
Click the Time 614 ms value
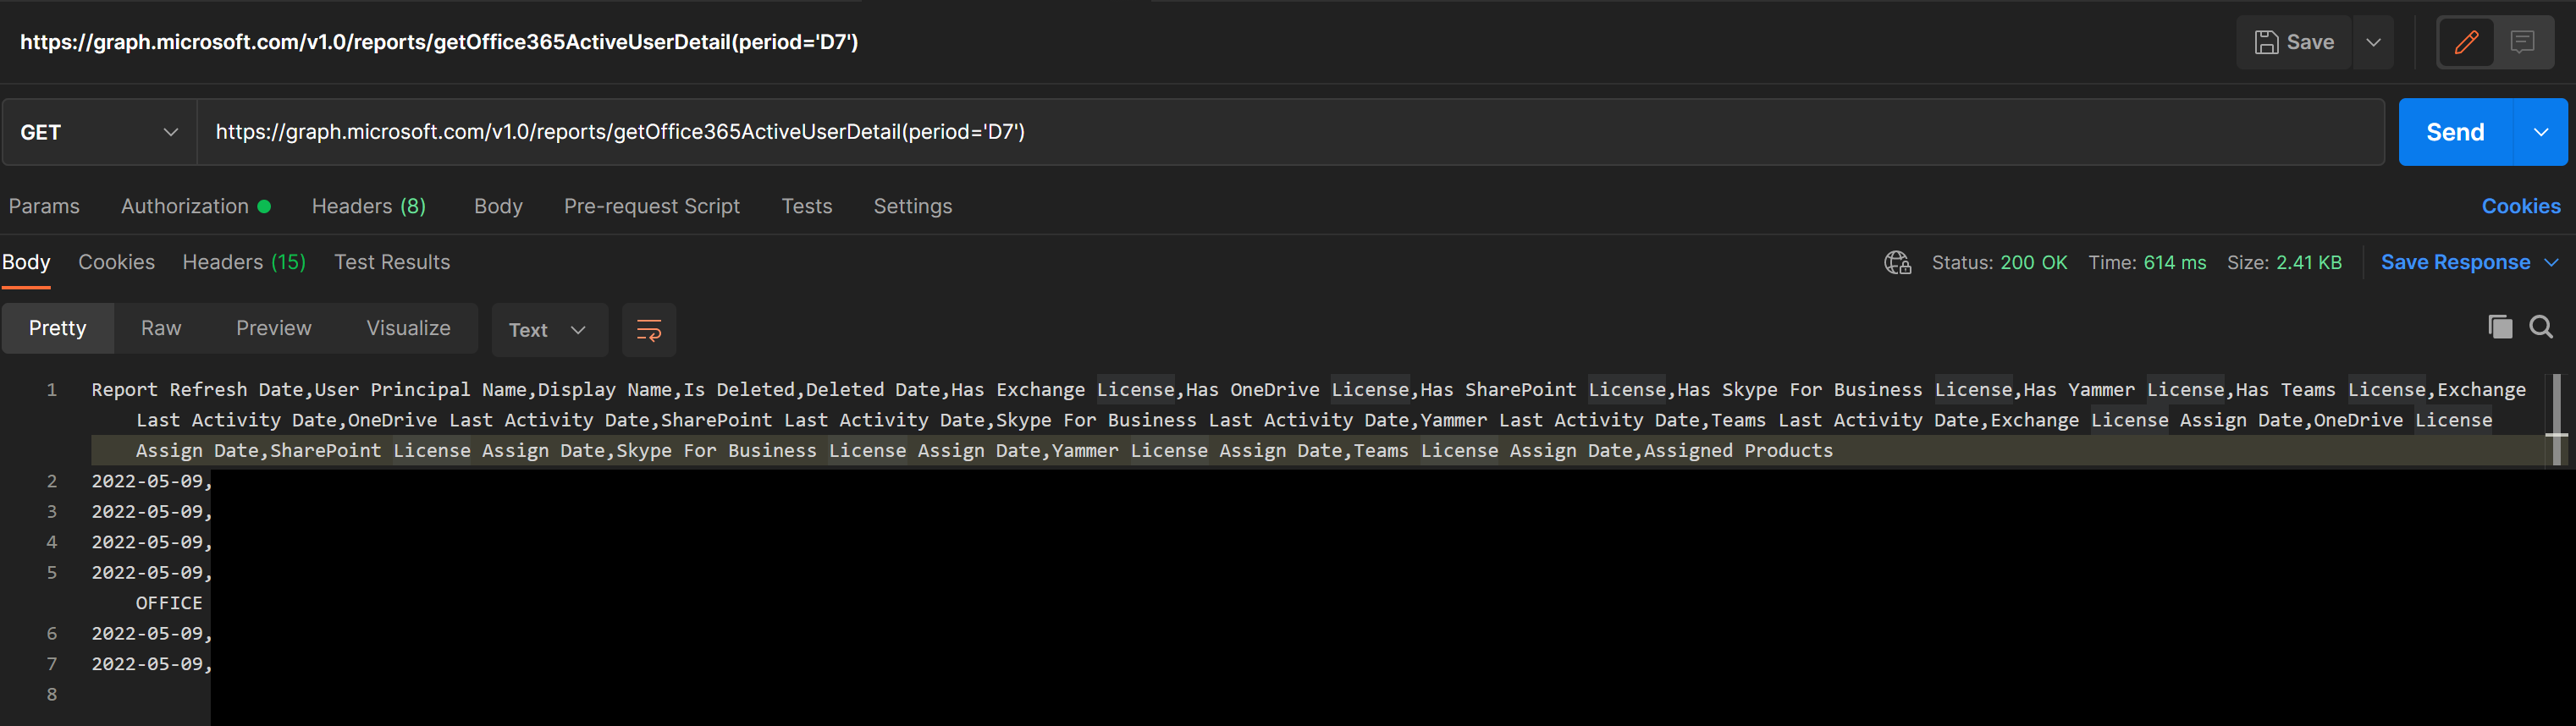pos(2174,262)
